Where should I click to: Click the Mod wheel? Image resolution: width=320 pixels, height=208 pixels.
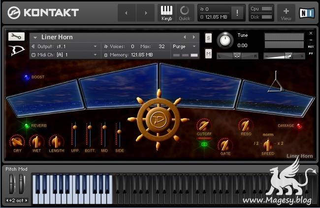click(x=22, y=184)
